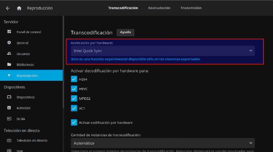Click the Transcodificación section heading

pos(91,33)
